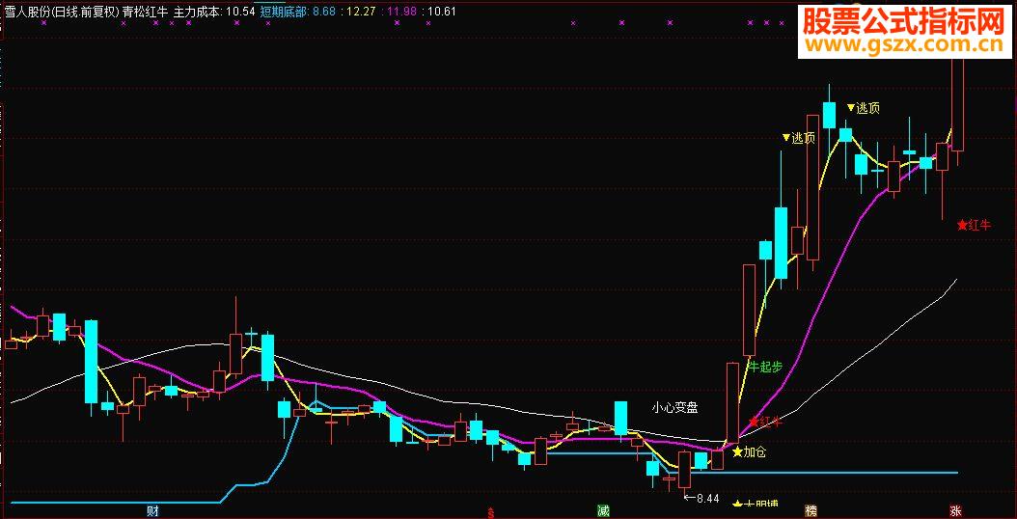
Task: Click the stock title 雪人股份(日线.前复权)
Action: pos(62,11)
